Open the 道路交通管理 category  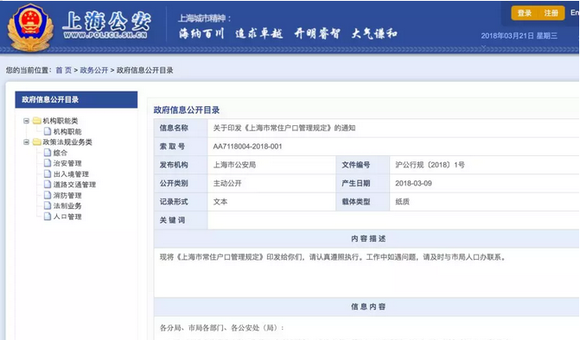[74, 185]
